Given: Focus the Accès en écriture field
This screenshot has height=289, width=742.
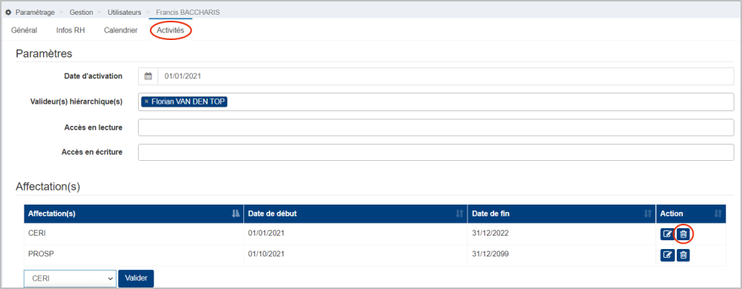Looking at the screenshot, I should pyautogui.click(x=436, y=152).
